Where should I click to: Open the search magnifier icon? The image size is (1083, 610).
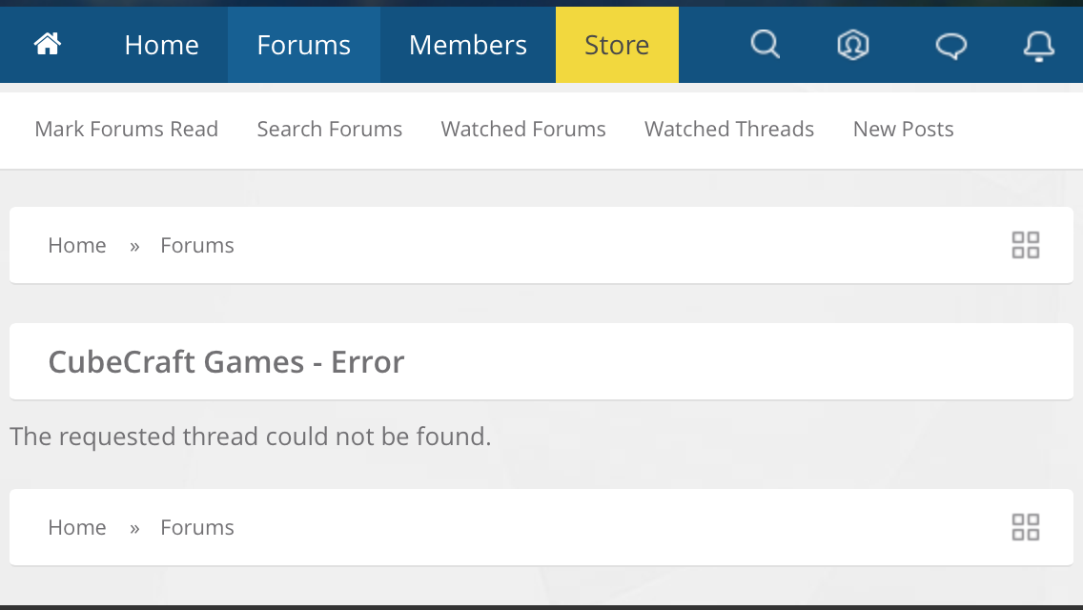(766, 45)
